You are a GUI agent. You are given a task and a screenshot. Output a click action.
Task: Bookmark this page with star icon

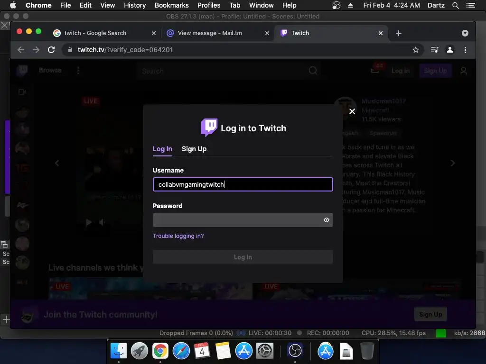416,50
